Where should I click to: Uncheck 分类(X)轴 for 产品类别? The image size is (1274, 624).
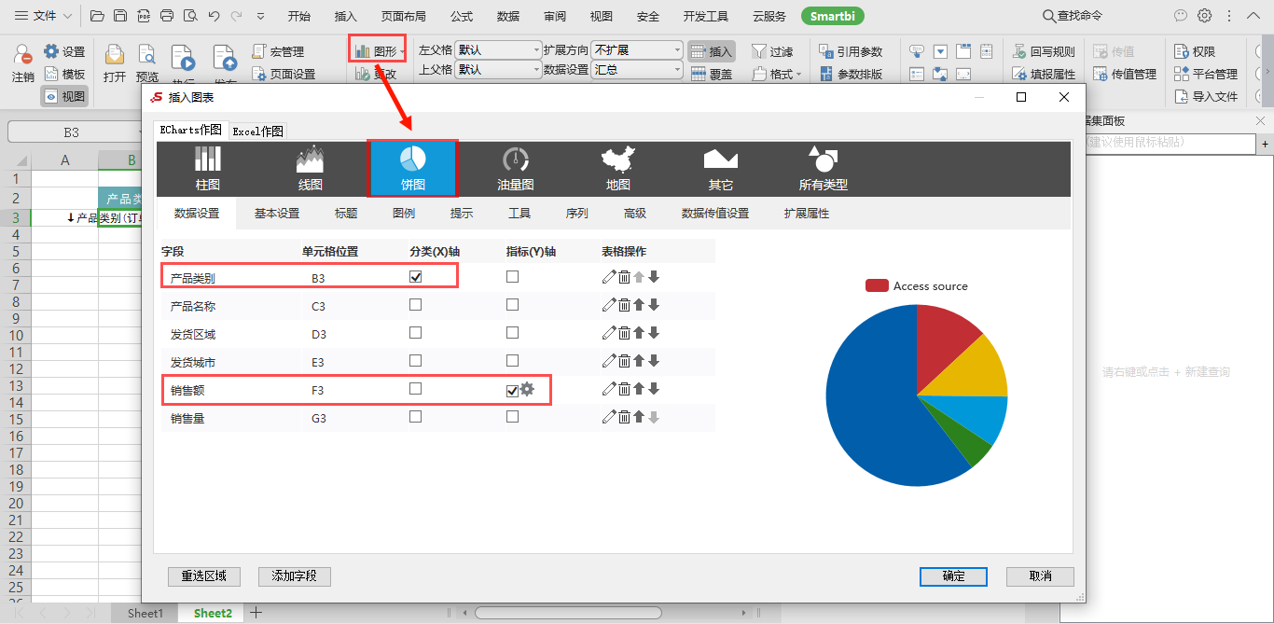[416, 276]
